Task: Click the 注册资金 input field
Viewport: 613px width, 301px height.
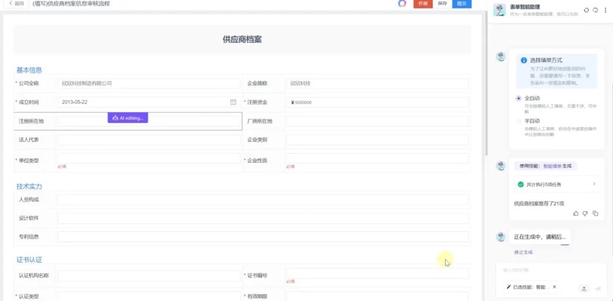Action: [x=377, y=102]
